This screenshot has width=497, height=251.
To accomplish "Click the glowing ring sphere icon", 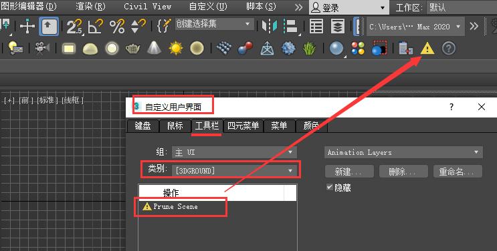I will (112, 49).
